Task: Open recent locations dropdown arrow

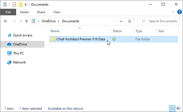Action: tap(21, 21)
